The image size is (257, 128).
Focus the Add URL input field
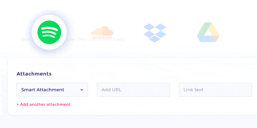click(x=133, y=90)
